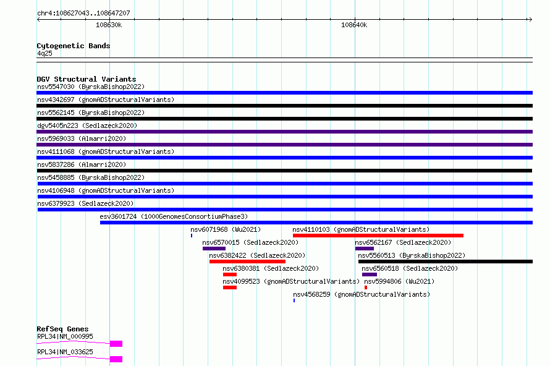Screen dimensions: 550x366
Task: Select the magenta exon of RPL34|NM_033625
Action: 116,359
